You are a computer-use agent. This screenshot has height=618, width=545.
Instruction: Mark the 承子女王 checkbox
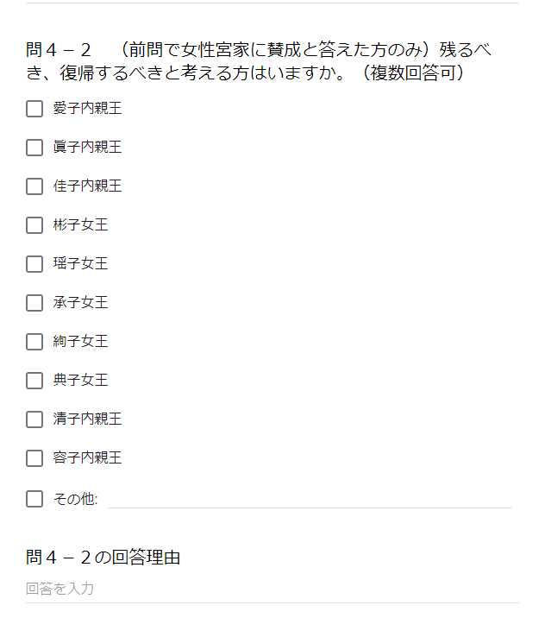(34, 303)
